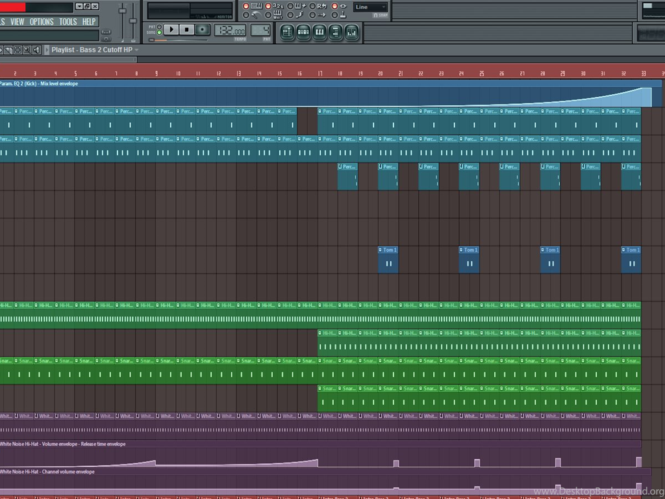Jump to bar 9 on the timeline ruler
The width and height of the screenshot is (665, 499).
click(157, 73)
